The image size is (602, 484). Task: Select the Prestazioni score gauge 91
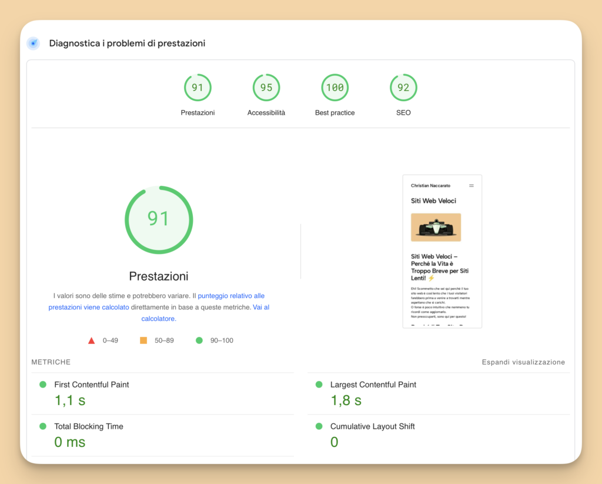click(198, 88)
